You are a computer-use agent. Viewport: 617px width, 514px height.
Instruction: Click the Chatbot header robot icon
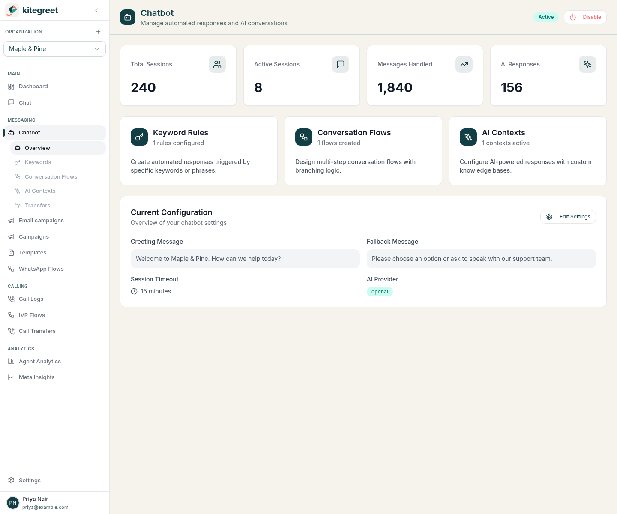[128, 17]
